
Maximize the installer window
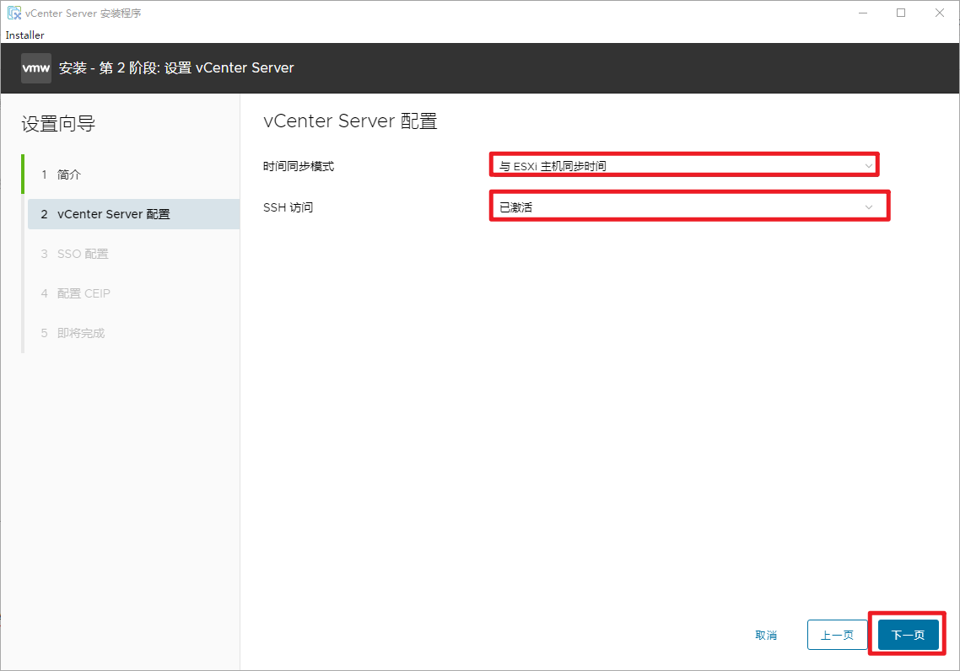901,13
